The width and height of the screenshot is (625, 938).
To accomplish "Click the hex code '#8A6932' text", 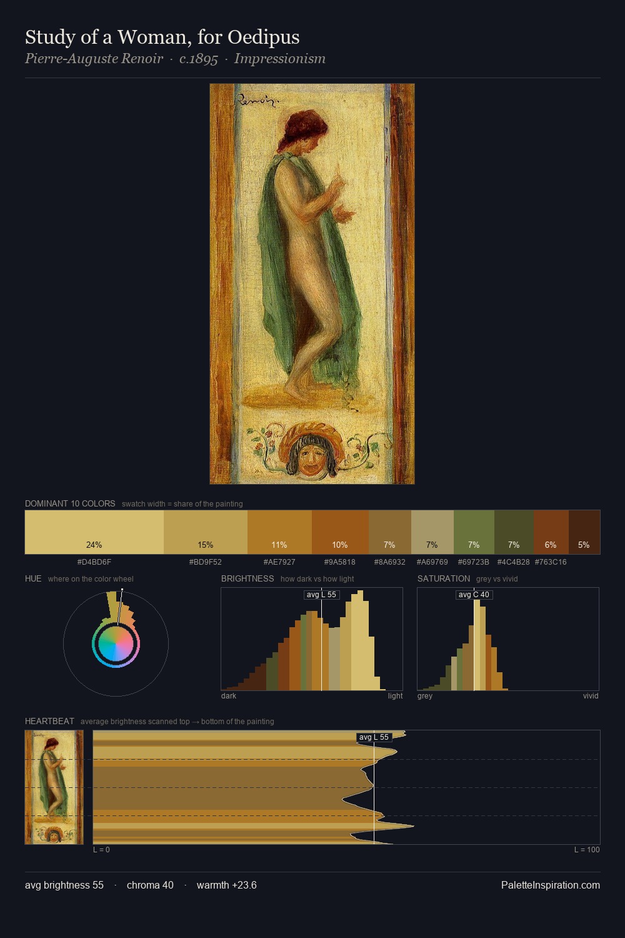I will click(x=390, y=562).
